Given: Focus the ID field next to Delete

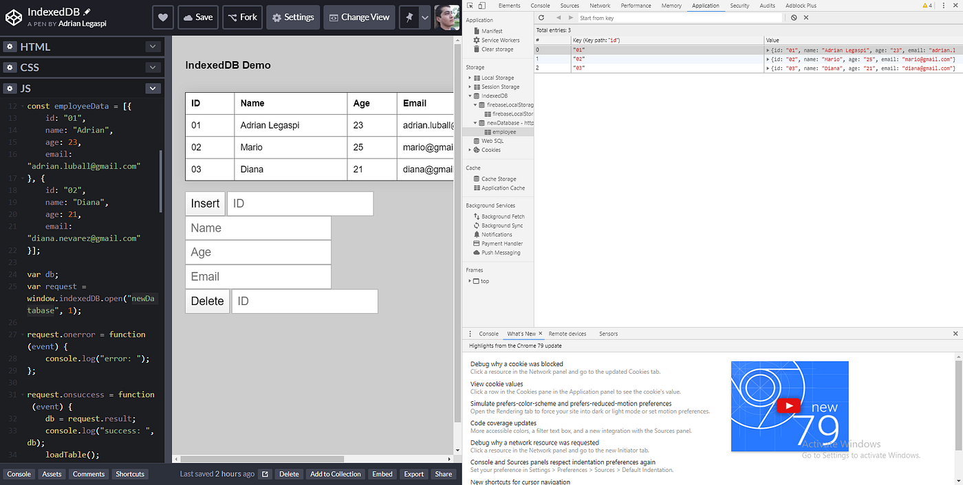Looking at the screenshot, I should click(x=305, y=302).
